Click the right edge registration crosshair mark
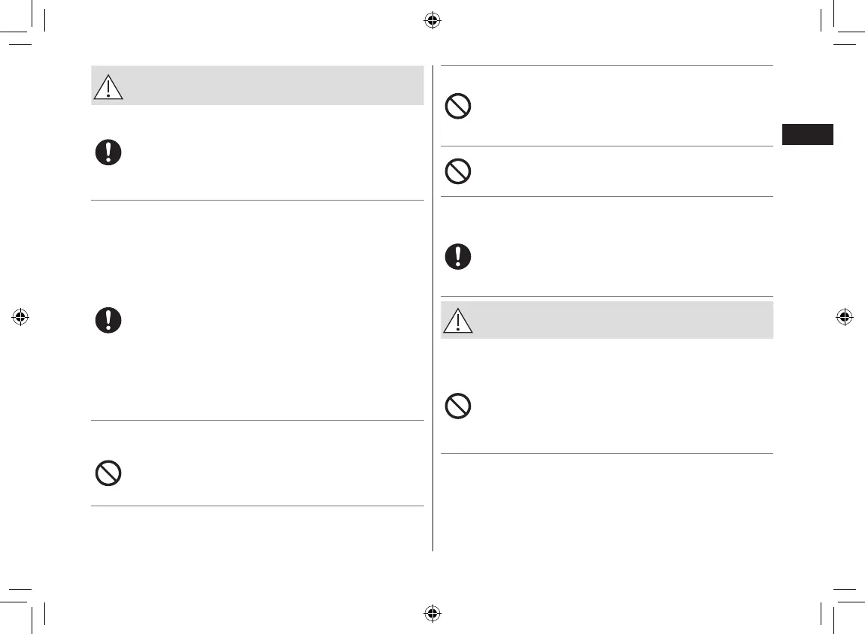865x634 pixels. (x=844, y=317)
